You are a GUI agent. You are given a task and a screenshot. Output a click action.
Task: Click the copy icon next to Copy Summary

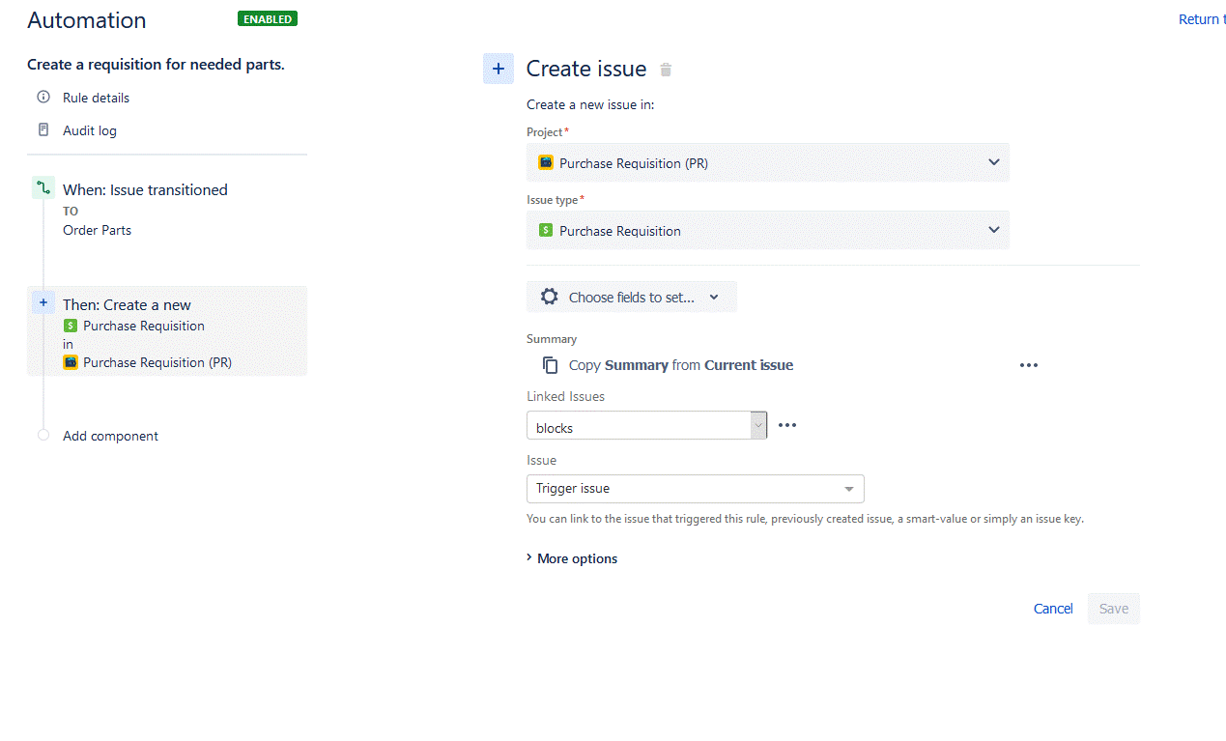point(551,365)
